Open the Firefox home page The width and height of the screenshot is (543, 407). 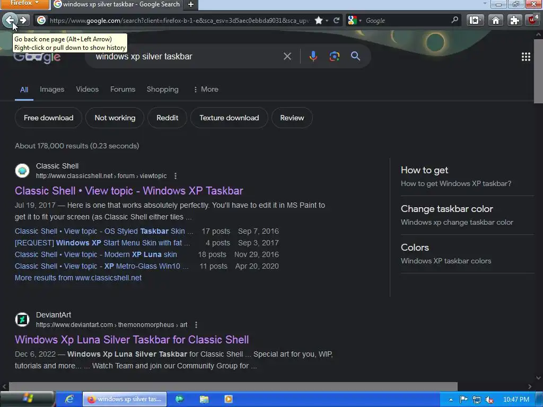click(x=496, y=21)
